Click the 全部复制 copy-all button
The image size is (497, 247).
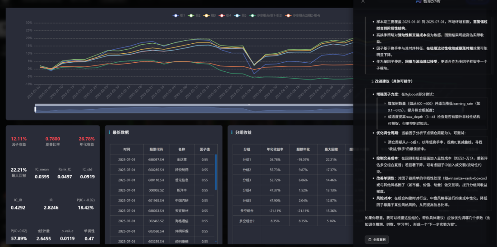click(377, 239)
